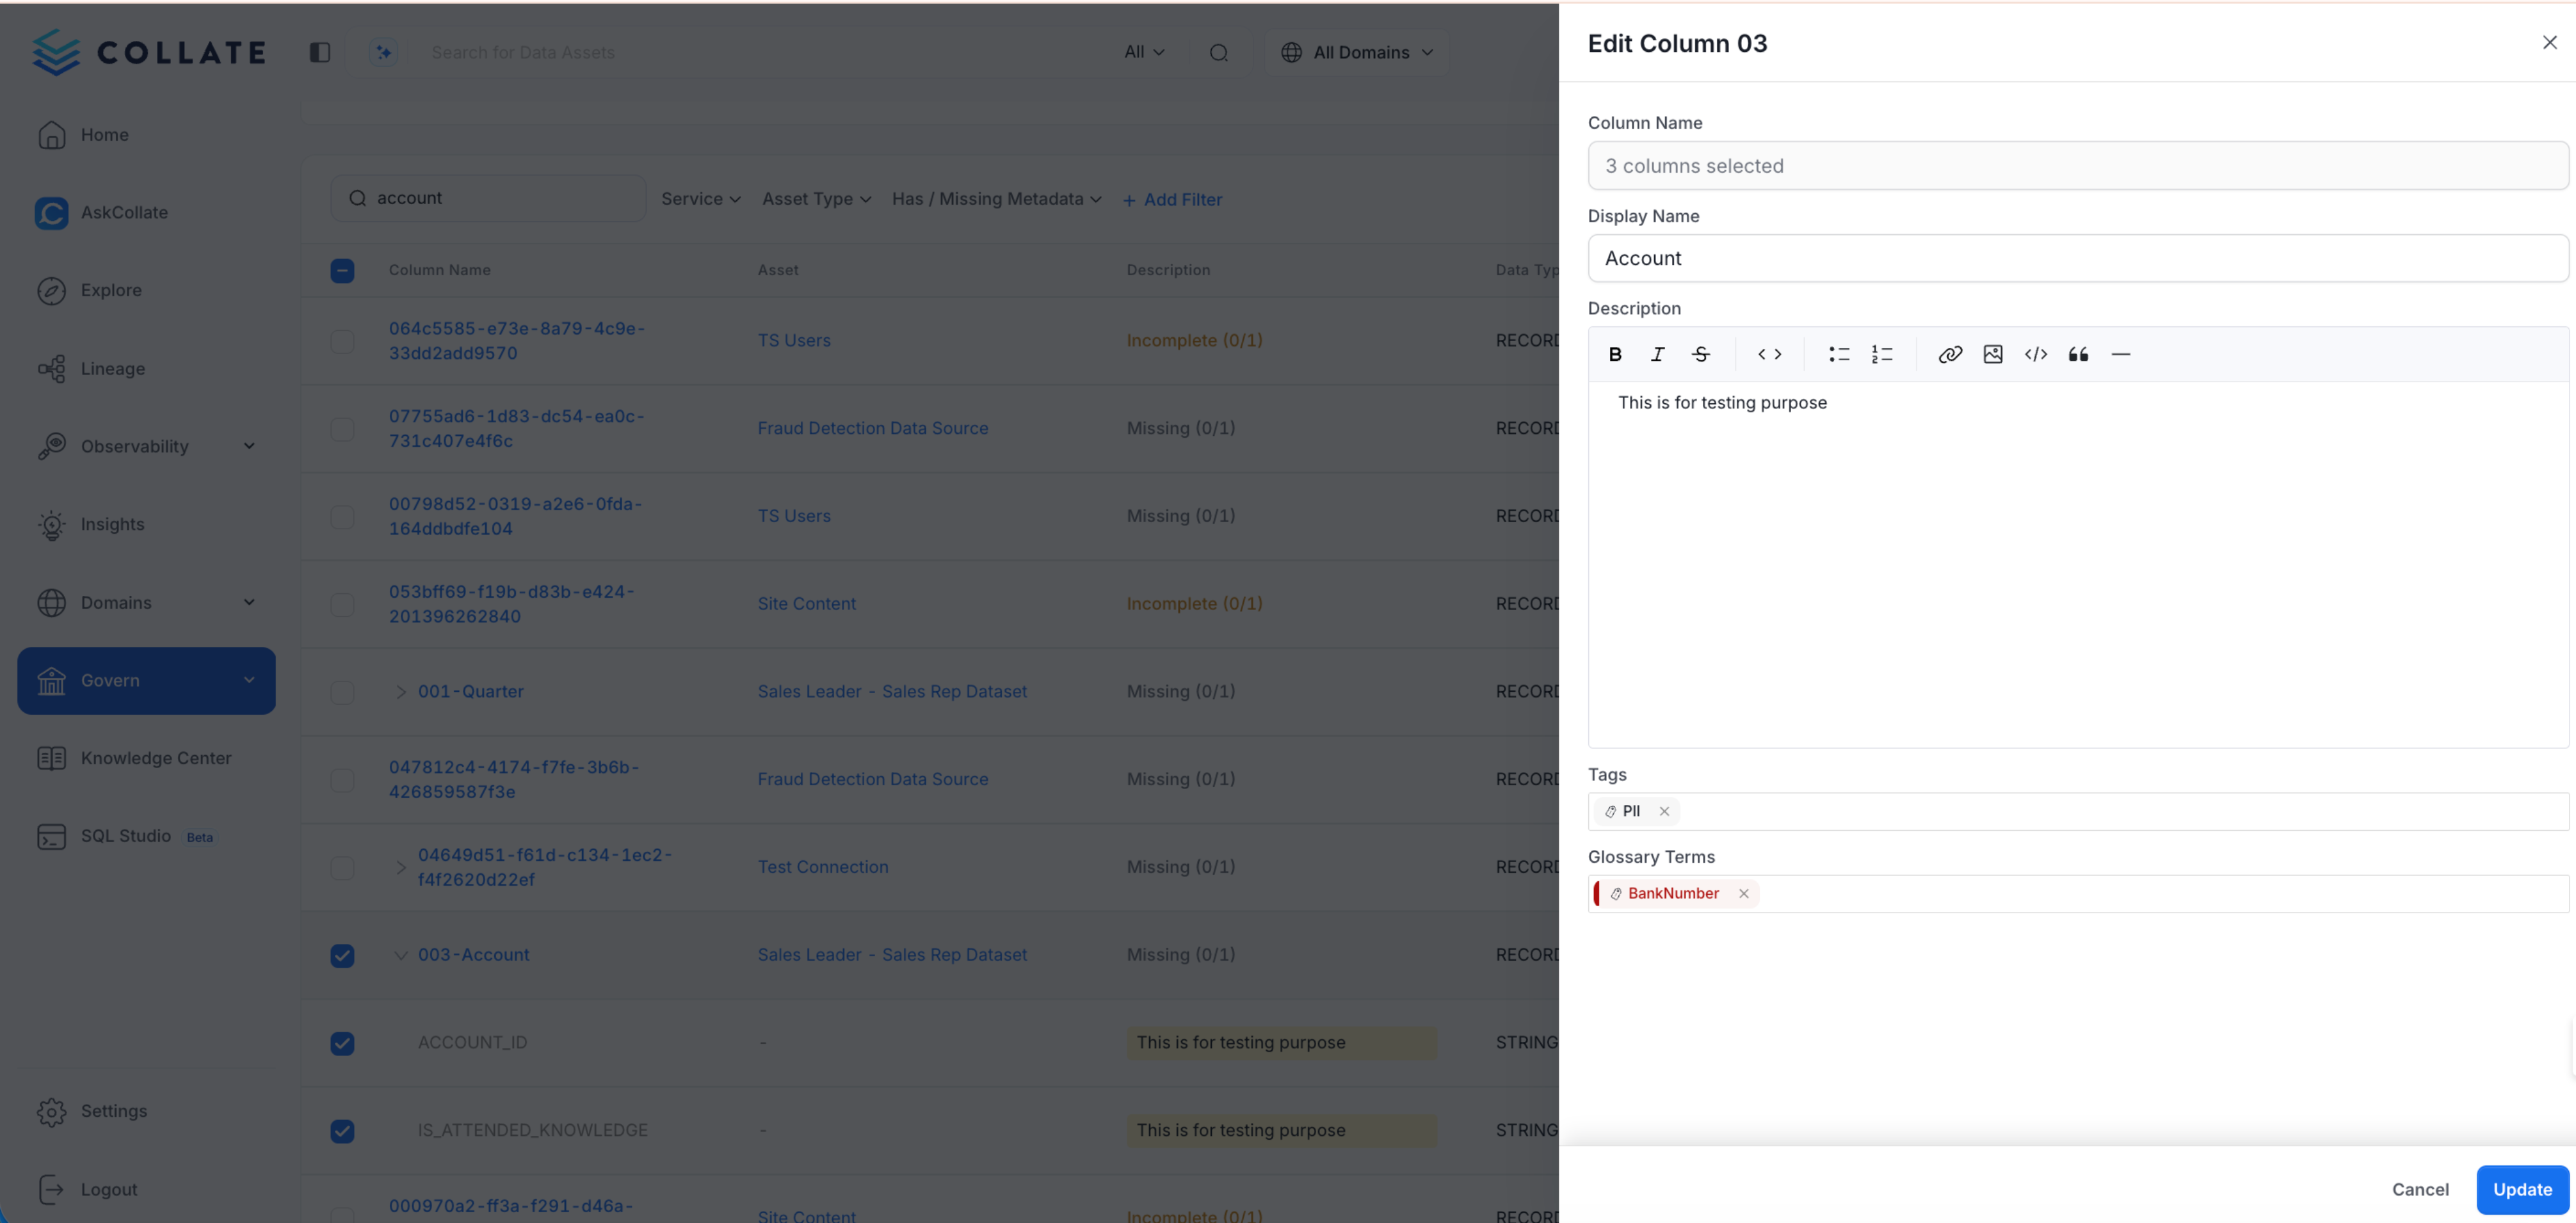
Task: Apply strikethrough formatting to description text
Action: tap(1701, 354)
